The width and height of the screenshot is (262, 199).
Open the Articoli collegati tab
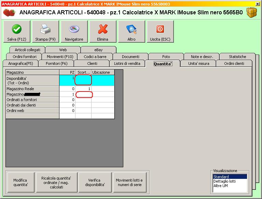tap(27, 50)
